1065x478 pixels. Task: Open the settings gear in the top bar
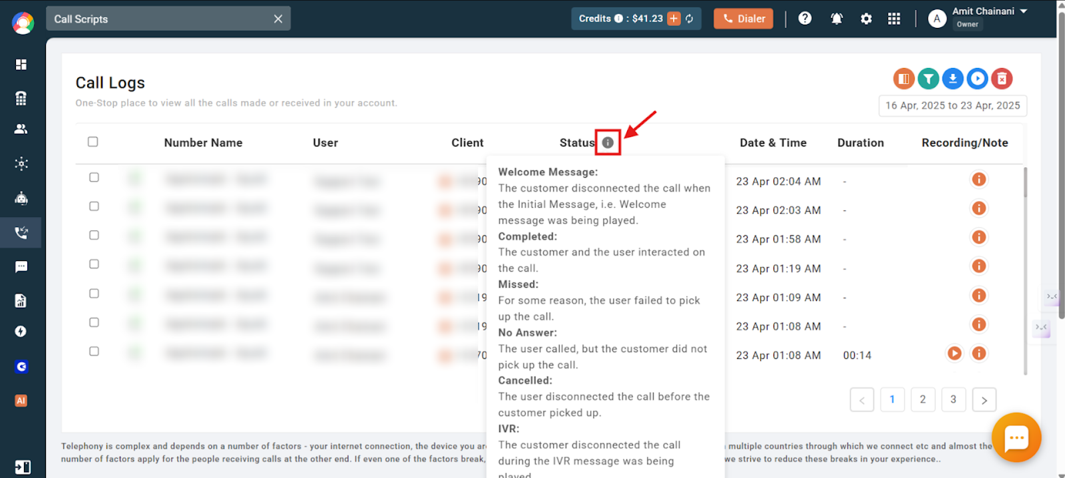pos(866,19)
